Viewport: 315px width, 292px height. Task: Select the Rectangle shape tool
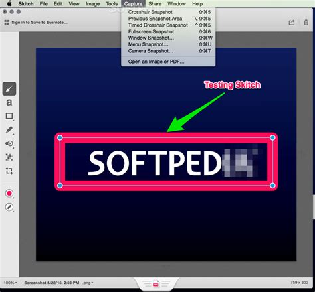point(9,116)
